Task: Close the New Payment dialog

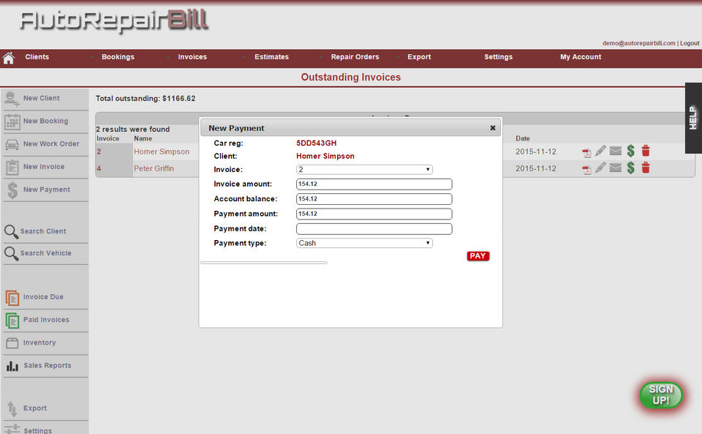Action: (x=492, y=128)
